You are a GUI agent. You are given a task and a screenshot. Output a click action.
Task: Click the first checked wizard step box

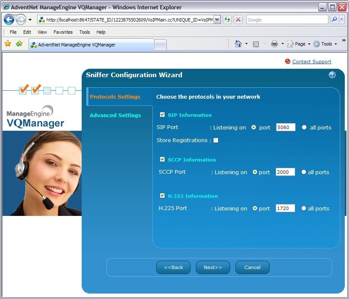point(23,90)
